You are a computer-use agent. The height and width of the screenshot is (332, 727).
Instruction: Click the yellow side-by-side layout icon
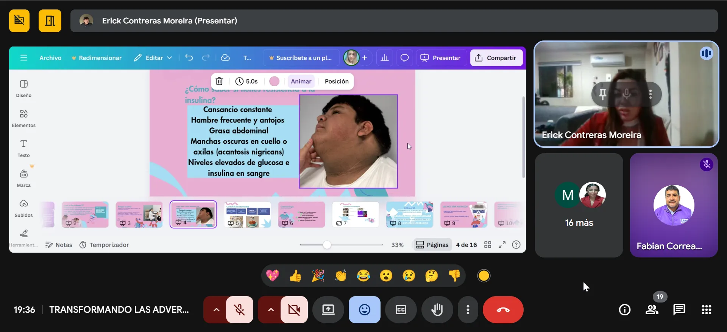(x=50, y=21)
